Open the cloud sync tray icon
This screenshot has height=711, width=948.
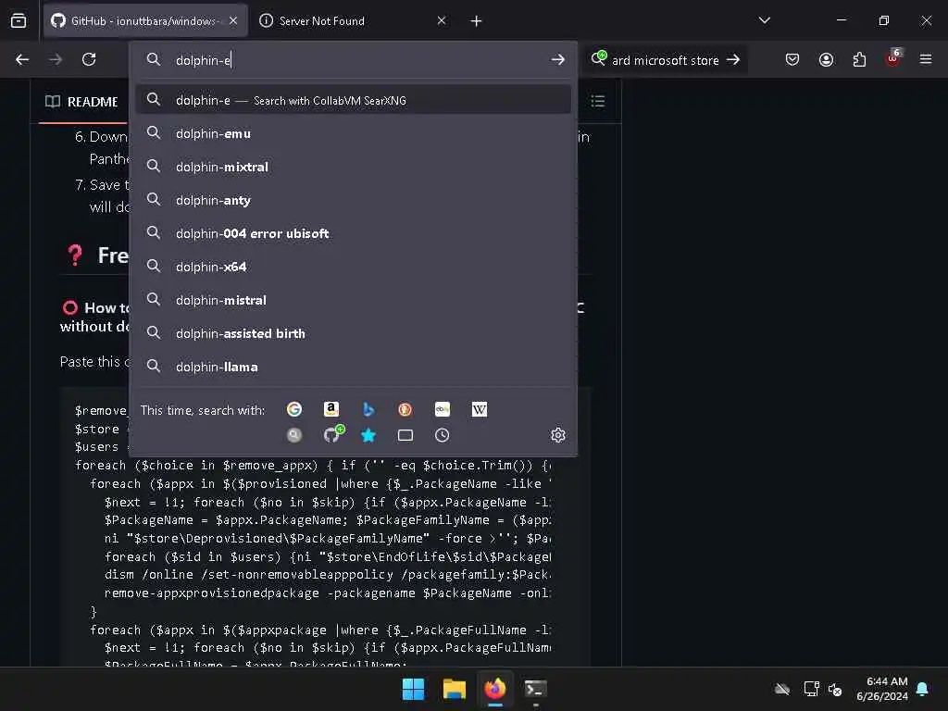coord(782,689)
